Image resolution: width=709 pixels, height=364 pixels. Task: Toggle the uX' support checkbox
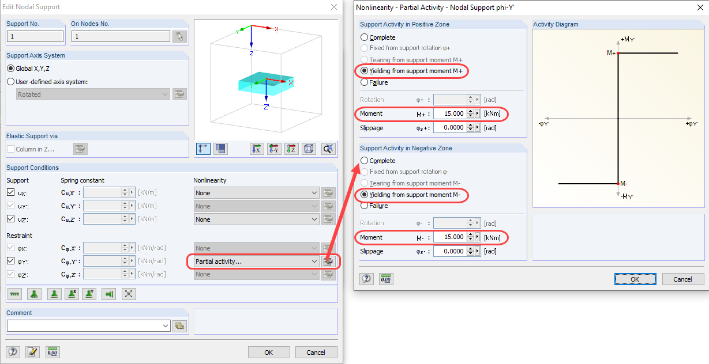pos(10,193)
